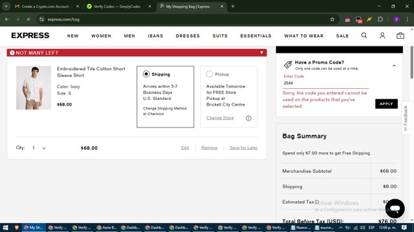This screenshot has width=414, height=232.
Task: Click the ESP language indicator
Action: click(371, 227)
